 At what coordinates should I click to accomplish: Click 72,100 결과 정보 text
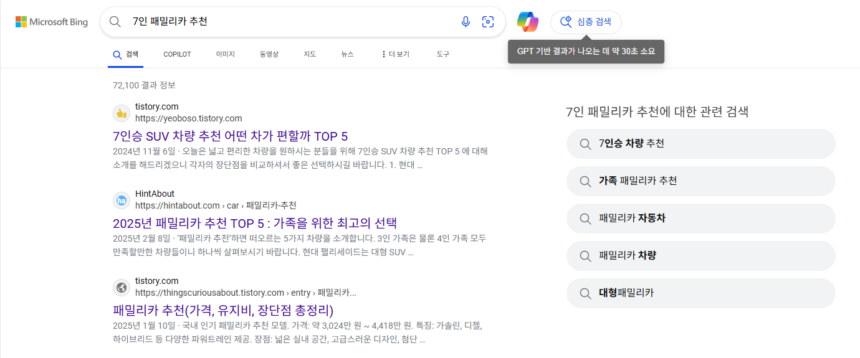pos(144,85)
